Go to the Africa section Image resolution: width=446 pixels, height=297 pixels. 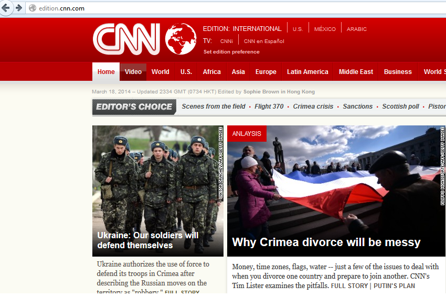pos(211,72)
